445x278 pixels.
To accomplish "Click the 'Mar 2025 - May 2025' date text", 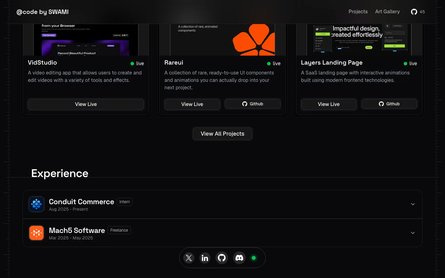I will (x=71, y=238).
